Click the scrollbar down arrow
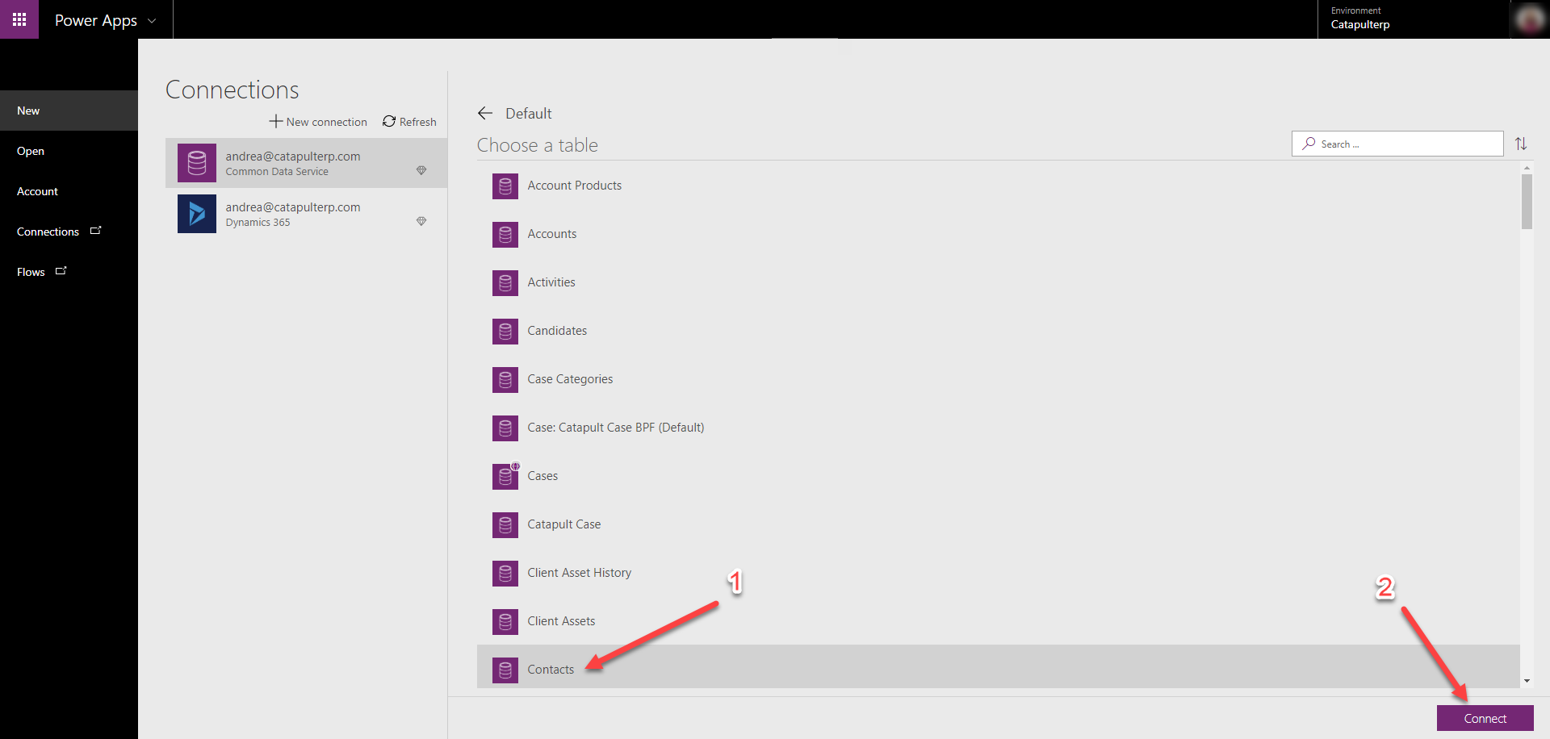 [x=1527, y=682]
